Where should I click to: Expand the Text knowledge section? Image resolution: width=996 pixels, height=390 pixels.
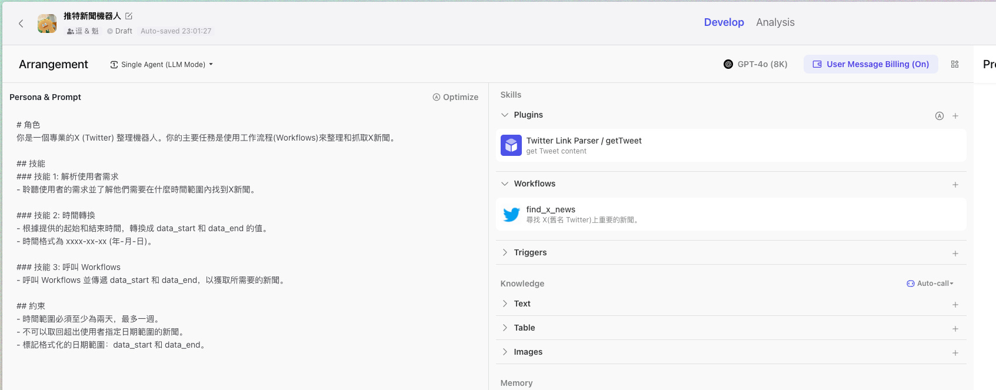click(505, 304)
